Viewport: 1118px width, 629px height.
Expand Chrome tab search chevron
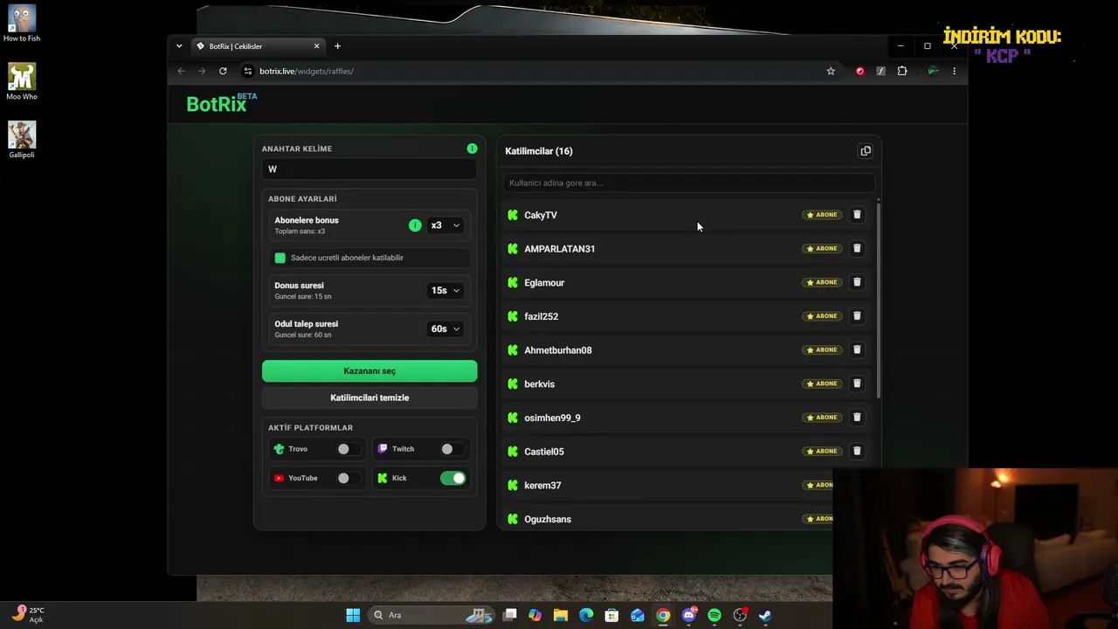(179, 46)
